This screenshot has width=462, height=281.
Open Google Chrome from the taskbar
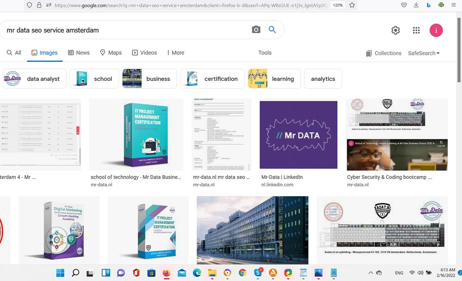pyautogui.click(x=242, y=273)
